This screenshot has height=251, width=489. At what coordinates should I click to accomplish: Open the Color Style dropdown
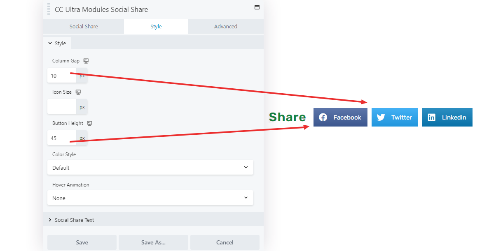150,167
